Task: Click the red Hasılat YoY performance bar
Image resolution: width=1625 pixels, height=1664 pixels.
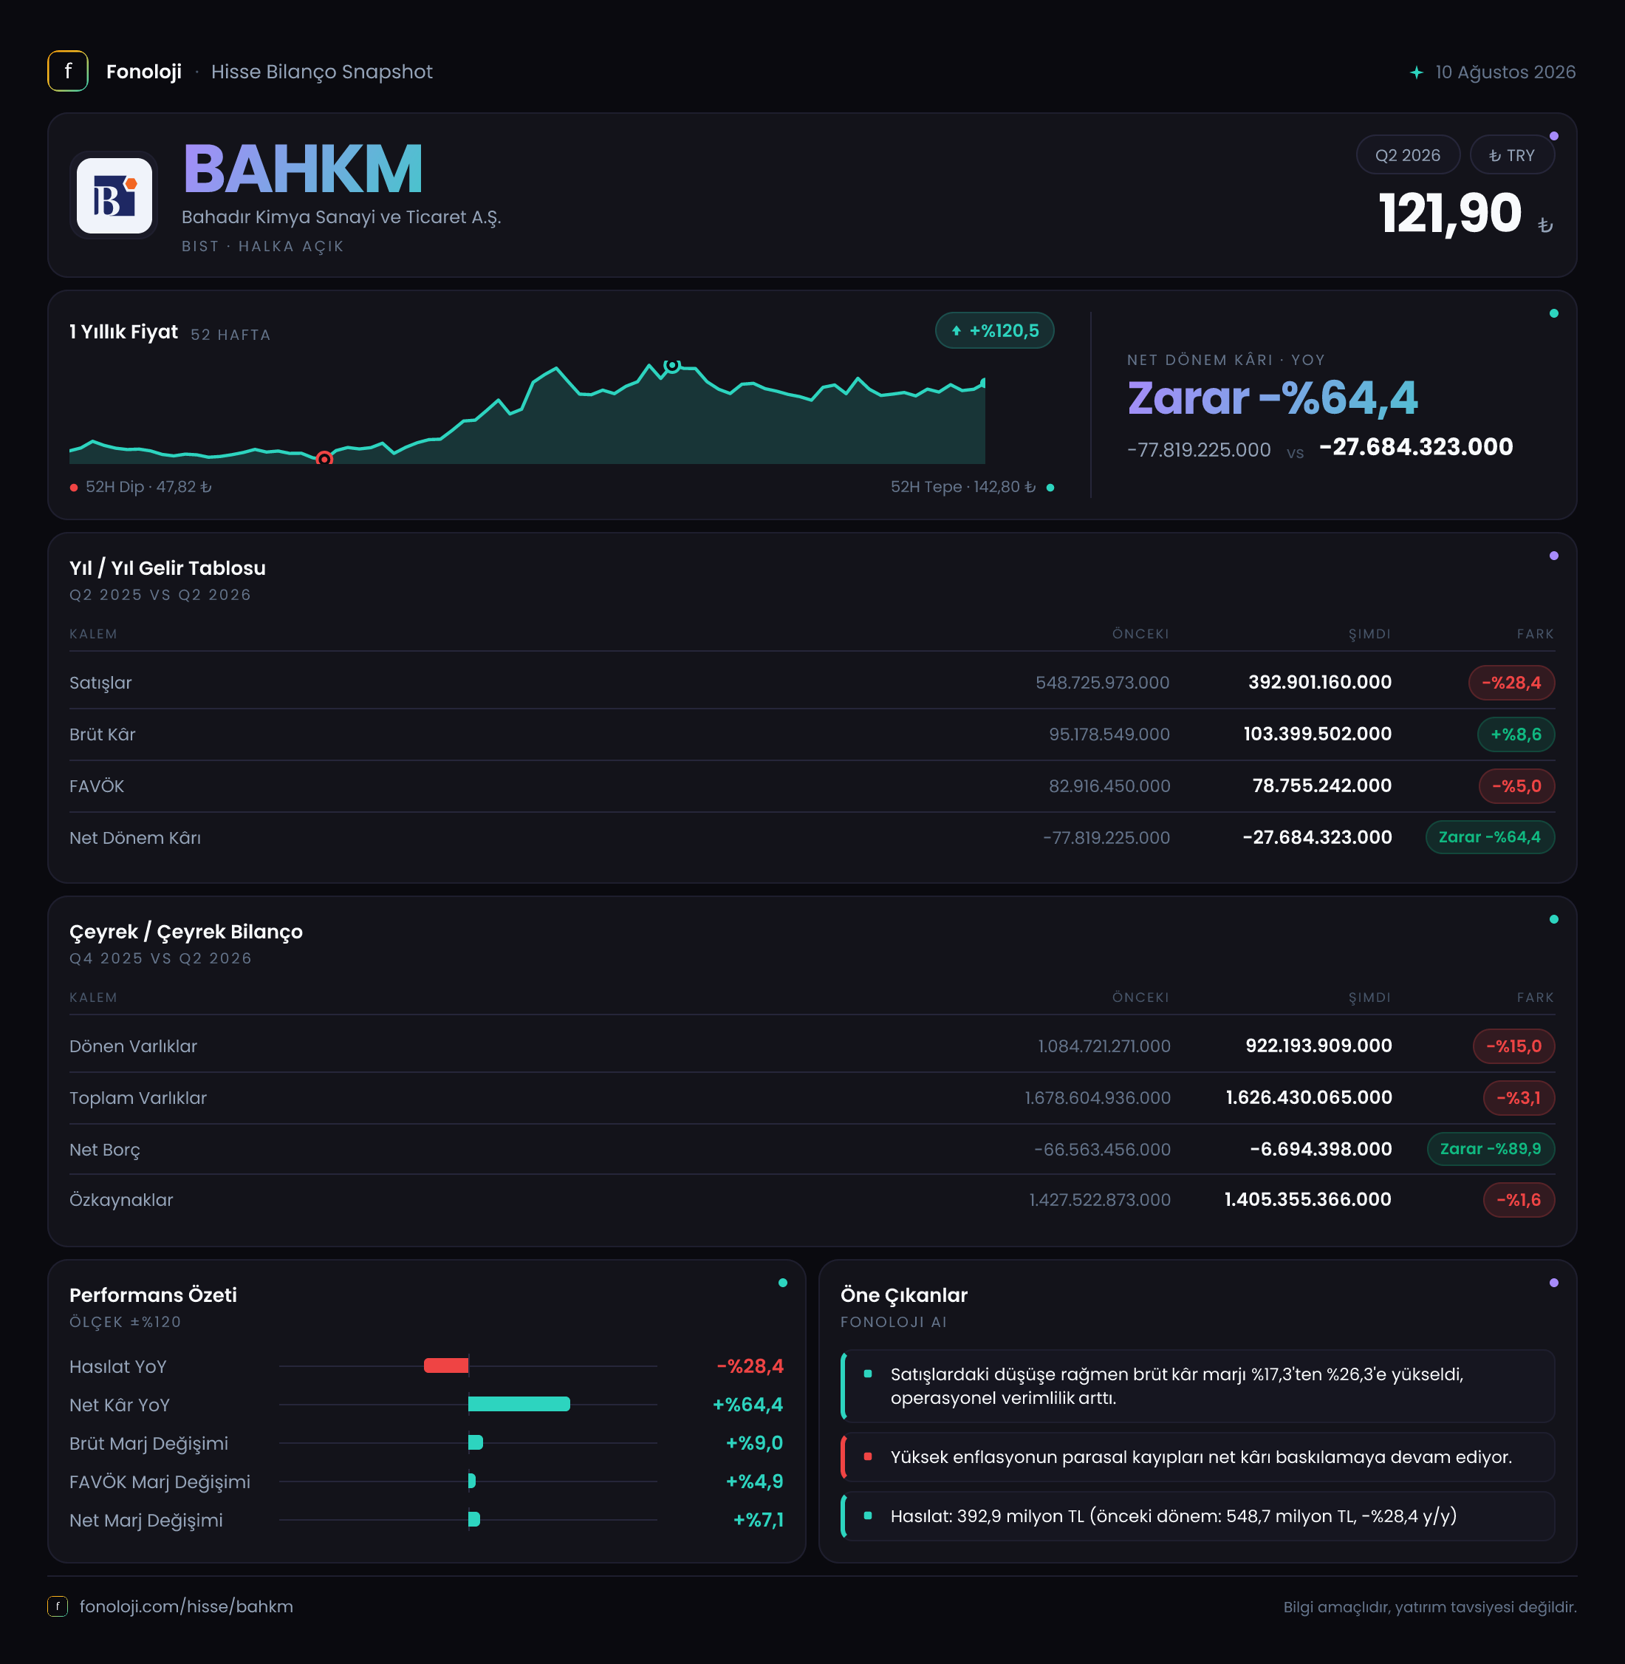Action: [446, 1365]
